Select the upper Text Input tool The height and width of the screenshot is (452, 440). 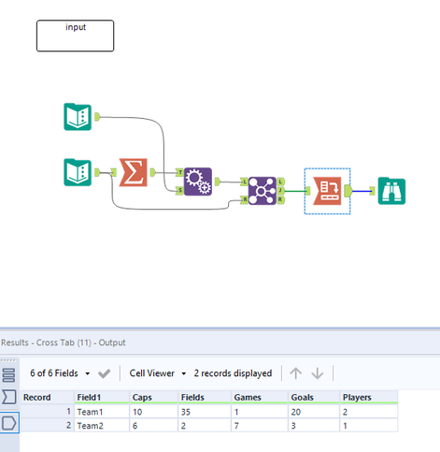pos(78,117)
